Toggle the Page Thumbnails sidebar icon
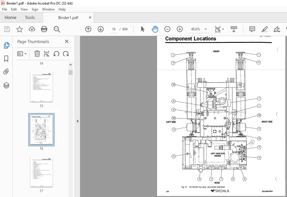Image resolution: width=287 pixels, height=197 pixels. (7, 45)
